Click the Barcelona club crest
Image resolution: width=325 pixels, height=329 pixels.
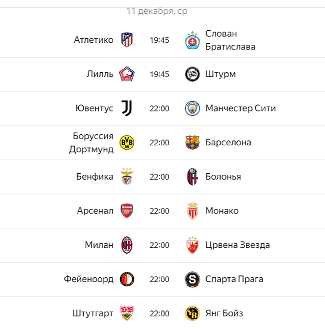click(192, 143)
